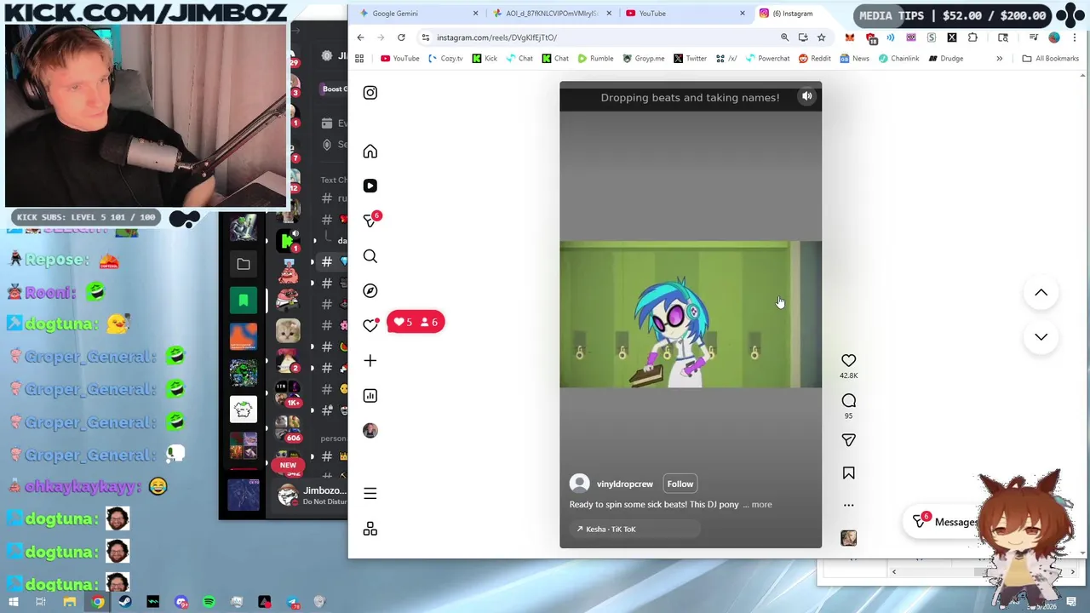Like the reel with the heart icon
This screenshot has height=613, width=1090.
tap(848, 361)
